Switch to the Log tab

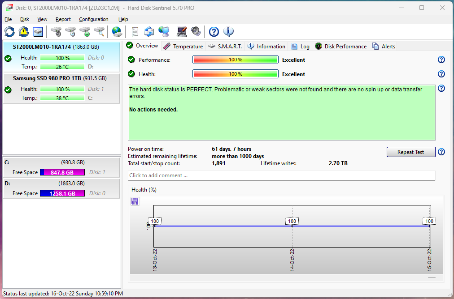[300, 47]
